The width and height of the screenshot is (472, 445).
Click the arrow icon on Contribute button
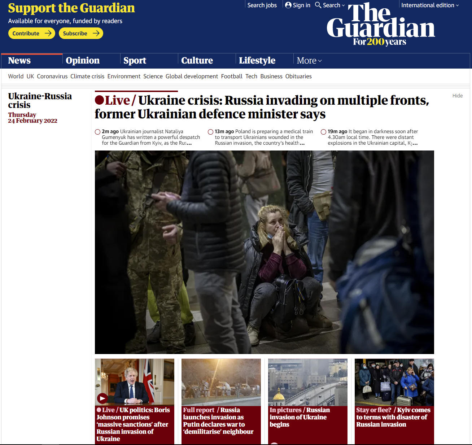pos(48,33)
